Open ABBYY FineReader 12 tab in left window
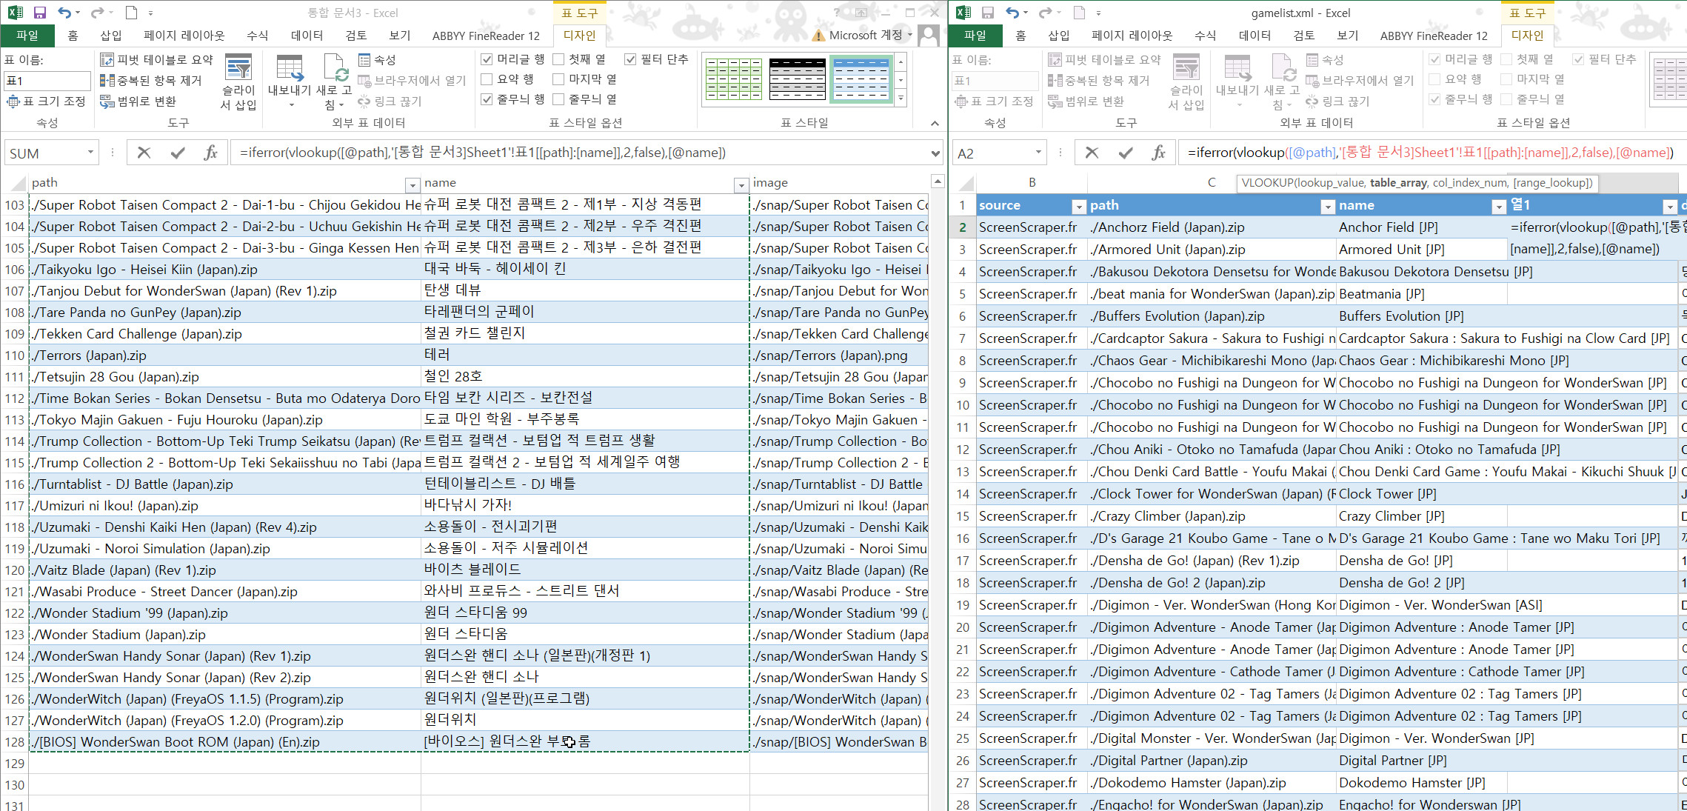The height and width of the screenshot is (811, 1687). click(486, 36)
